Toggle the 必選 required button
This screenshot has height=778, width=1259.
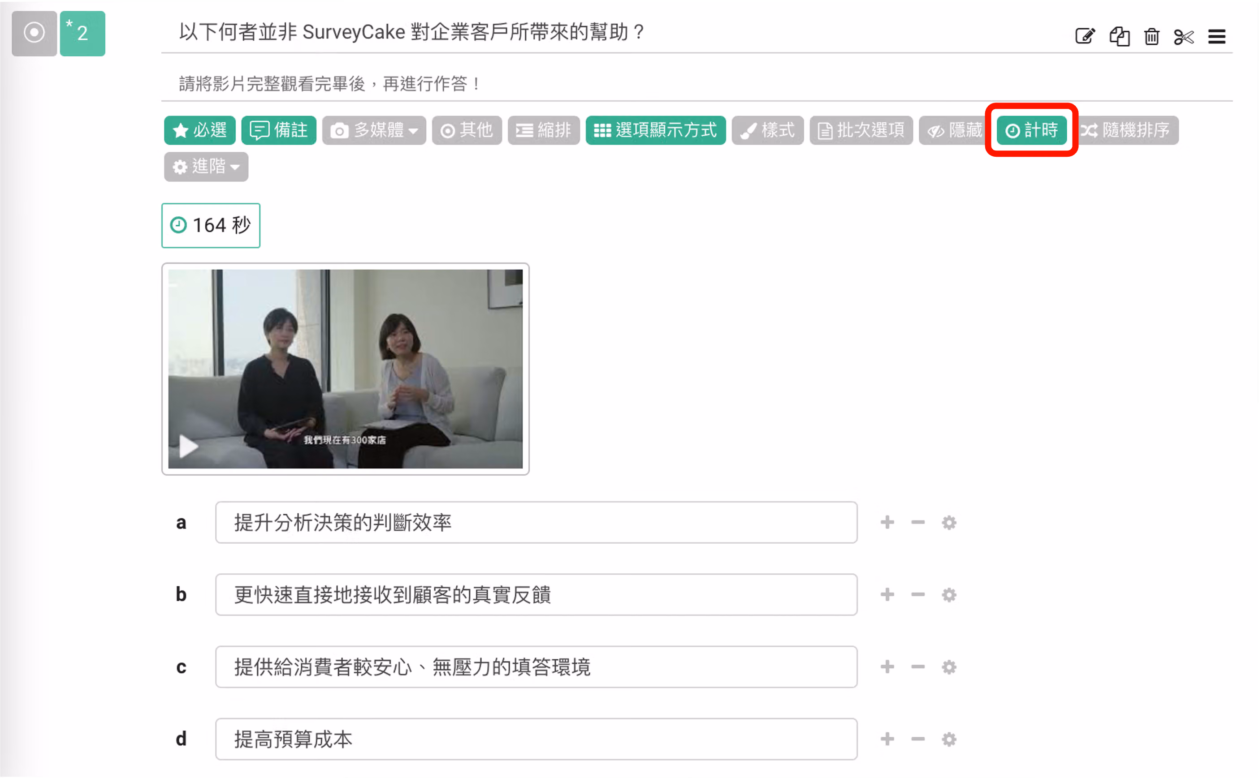(200, 130)
